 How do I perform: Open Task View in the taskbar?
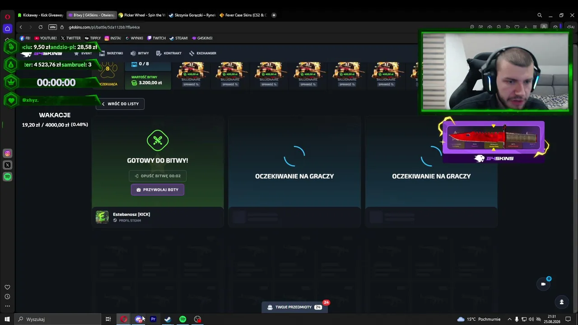pos(108,319)
